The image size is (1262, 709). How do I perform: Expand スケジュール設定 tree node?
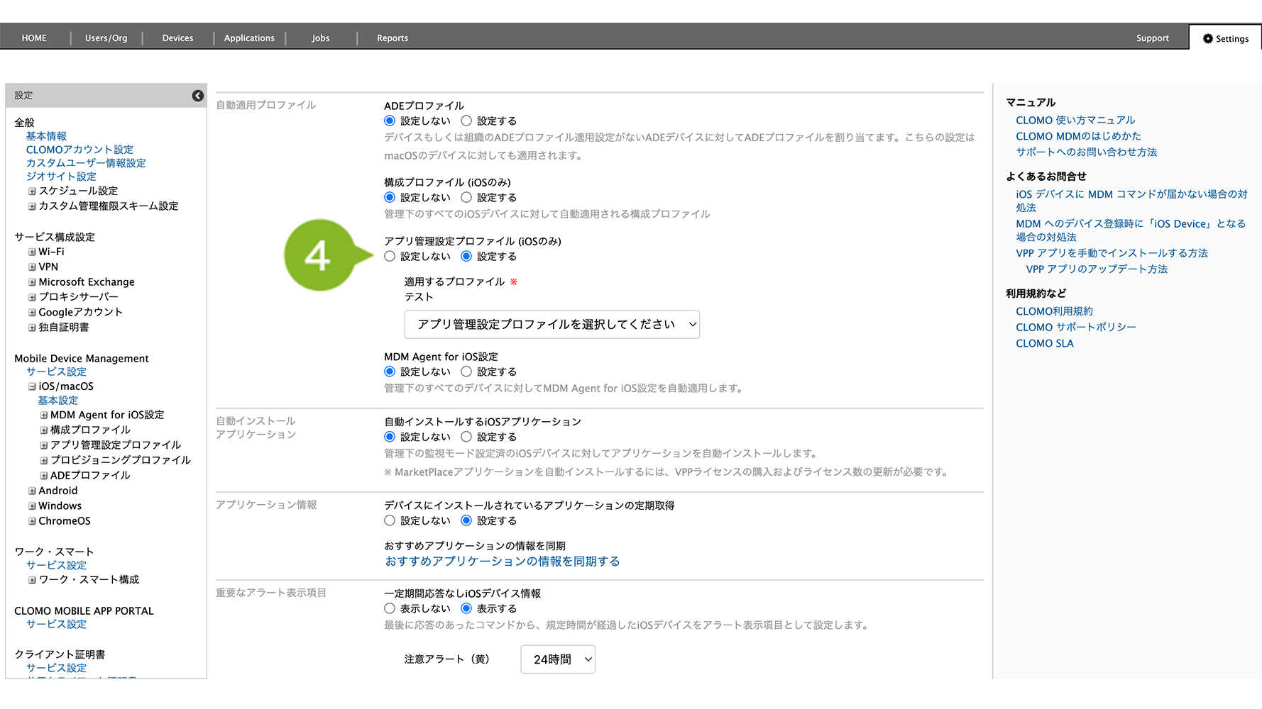(32, 191)
